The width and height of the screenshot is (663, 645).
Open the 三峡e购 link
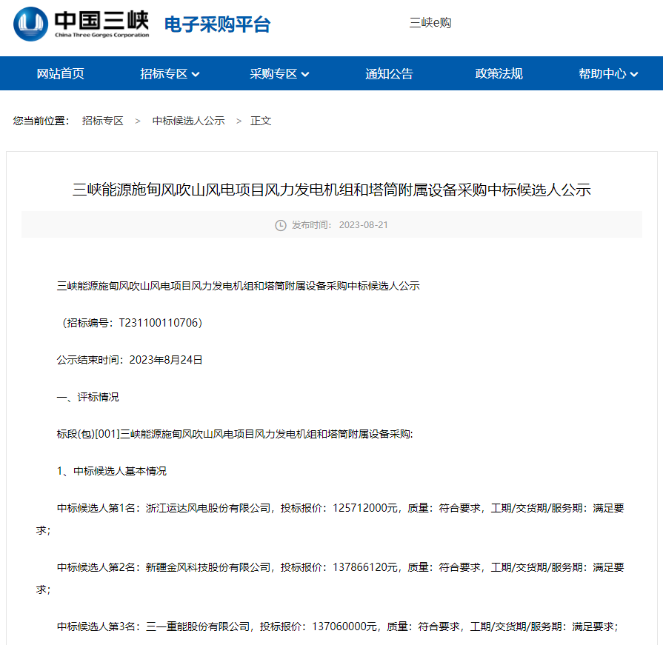(x=430, y=23)
